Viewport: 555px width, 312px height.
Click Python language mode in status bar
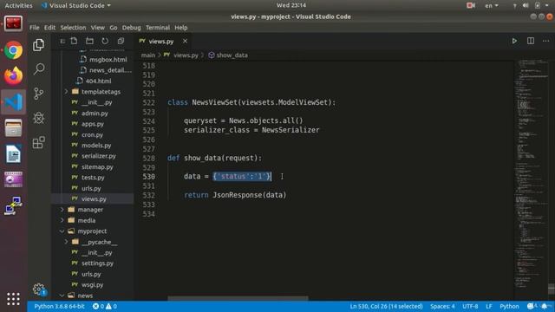tap(509, 306)
